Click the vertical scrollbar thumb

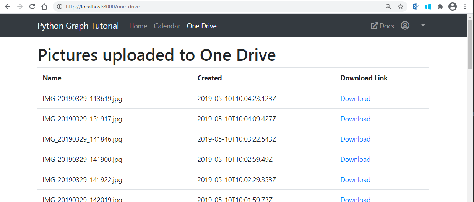(x=470, y=44)
